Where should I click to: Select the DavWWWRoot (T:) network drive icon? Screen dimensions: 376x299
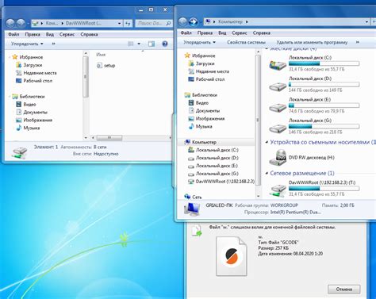(278, 190)
